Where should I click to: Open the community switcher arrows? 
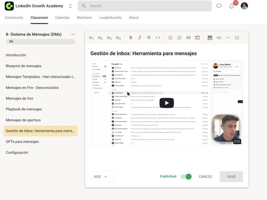coord(70,6)
